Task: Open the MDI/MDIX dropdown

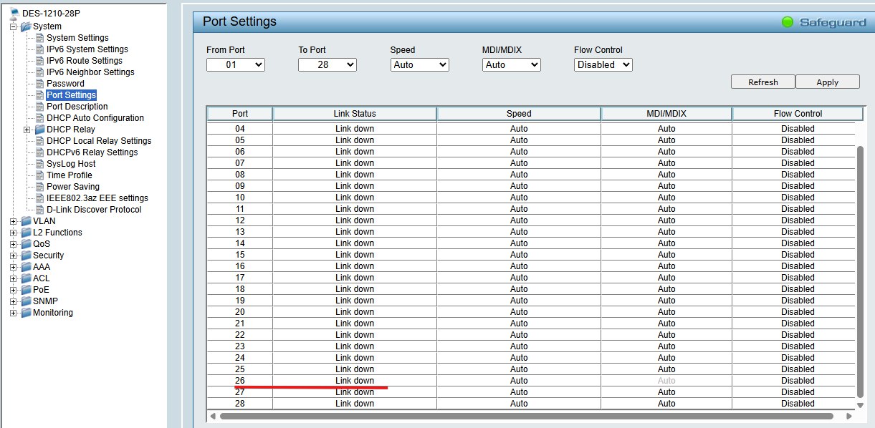Action: (x=512, y=64)
